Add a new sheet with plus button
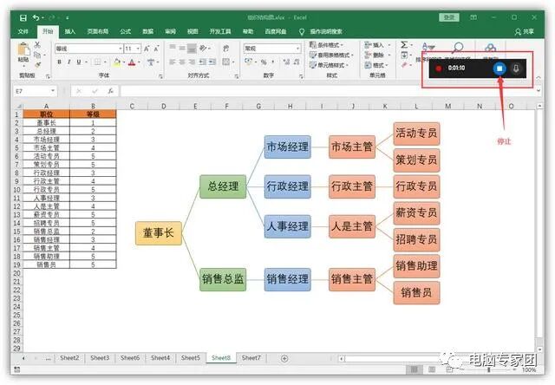The height and width of the screenshot is (385, 555). click(x=284, y=358)
